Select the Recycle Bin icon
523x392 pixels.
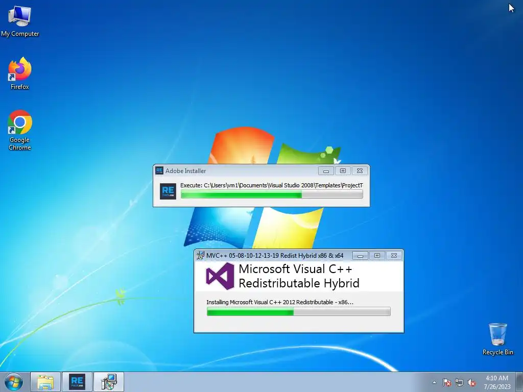coord(497,339)
